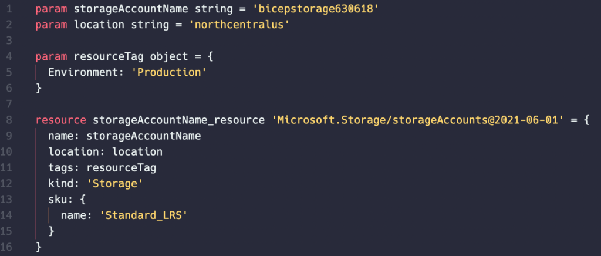Place cursor on 'northcentralus' location value

(x=239, y=25)
